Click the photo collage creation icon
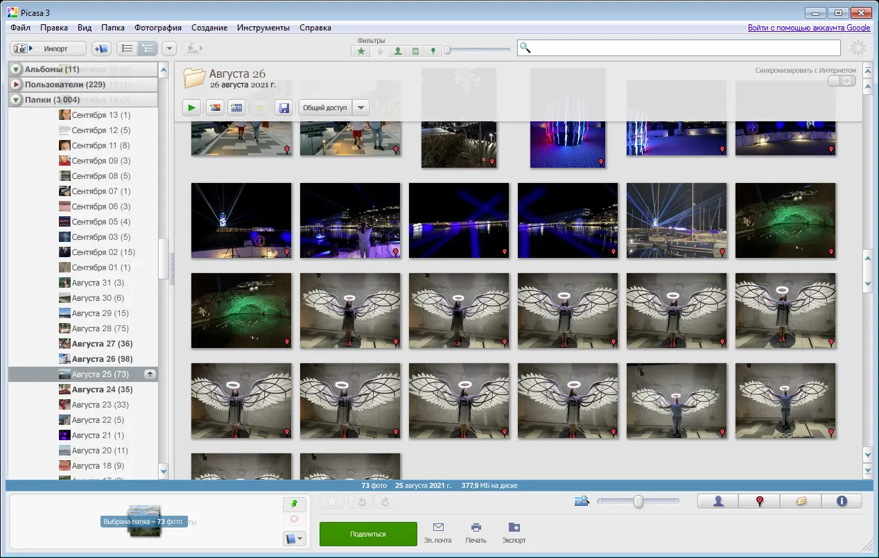This screenshot has width=879, height=558. click(215, 107)
